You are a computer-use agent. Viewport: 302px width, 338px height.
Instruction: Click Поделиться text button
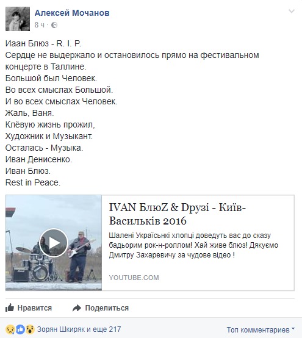pos(107,308)
